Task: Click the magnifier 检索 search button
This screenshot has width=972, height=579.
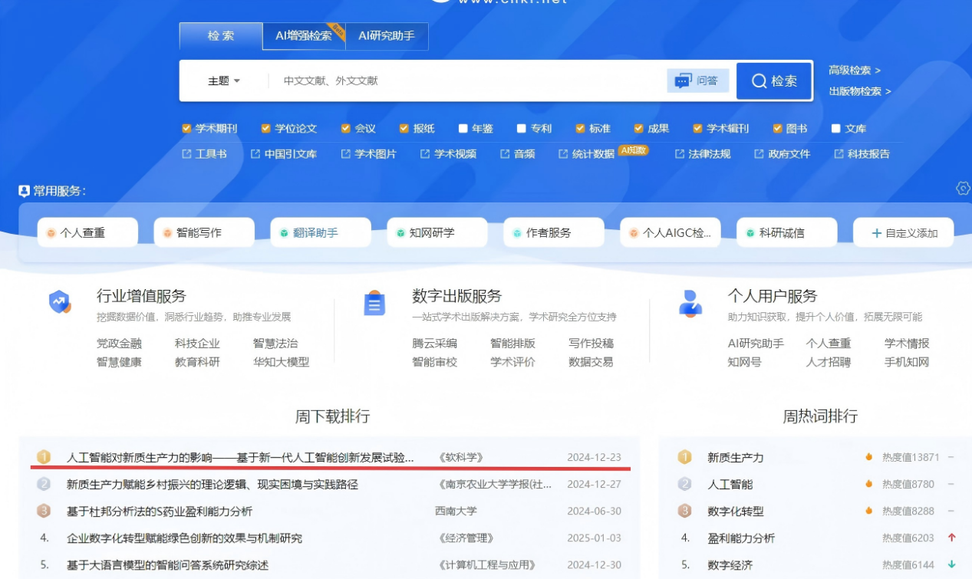Action: tap(774, 81)
